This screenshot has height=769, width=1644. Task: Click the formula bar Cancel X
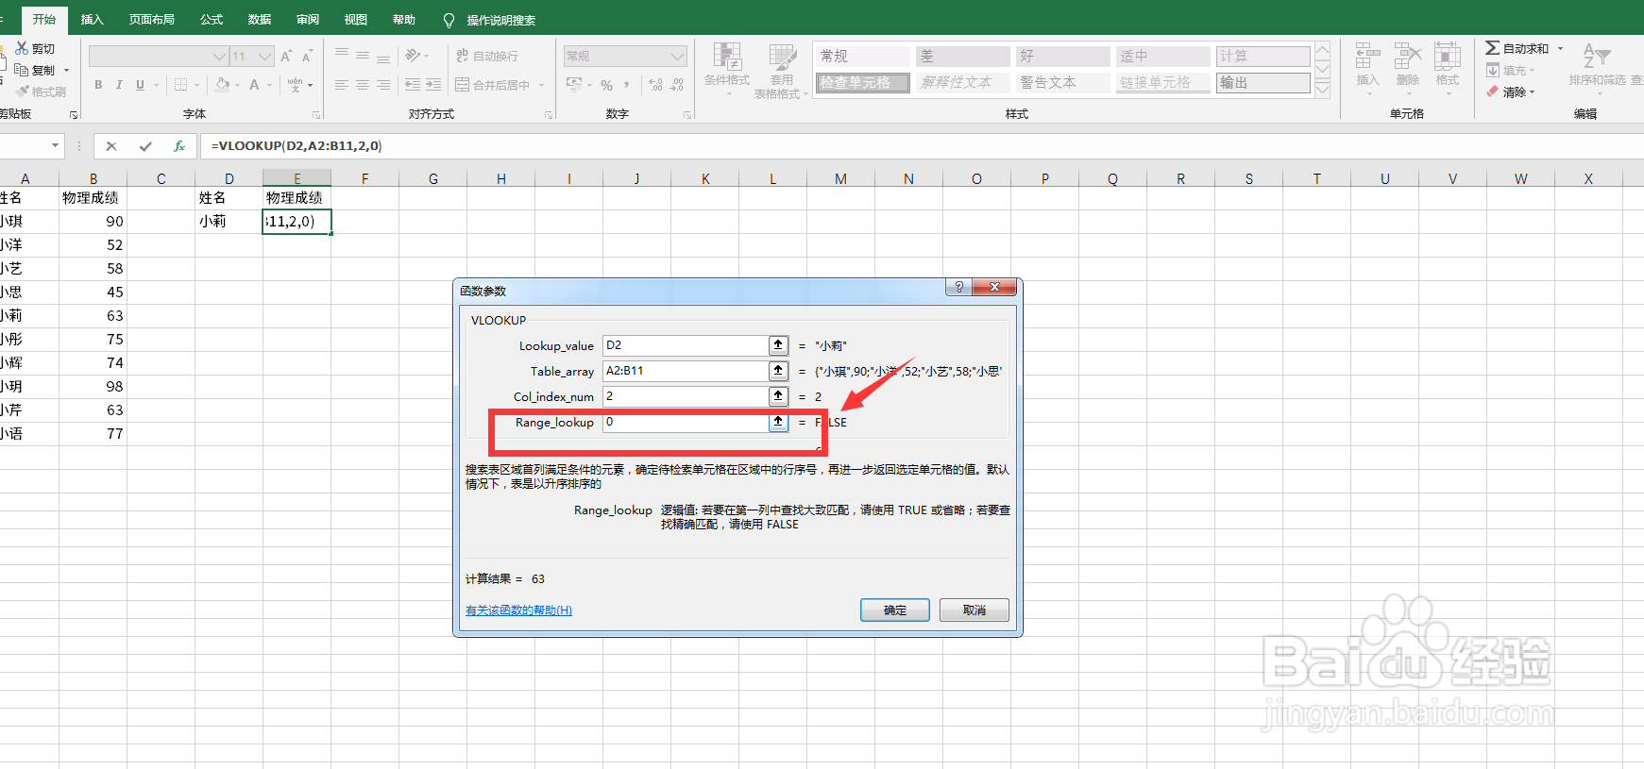pos(111,146)
